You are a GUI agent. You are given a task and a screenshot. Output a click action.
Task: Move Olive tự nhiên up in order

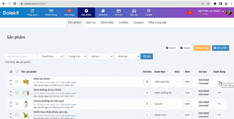(11, 80)
